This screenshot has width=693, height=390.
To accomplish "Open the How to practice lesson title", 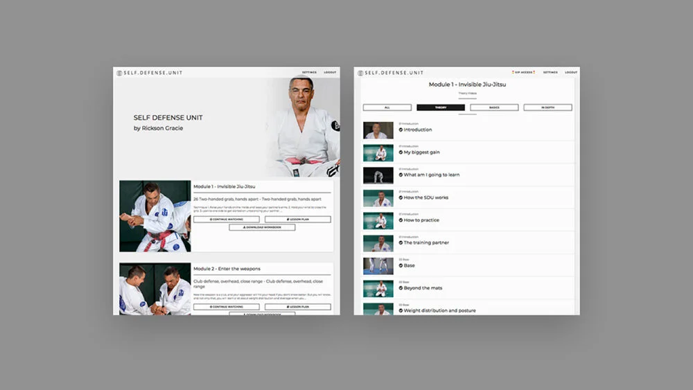I will point(421,220).
